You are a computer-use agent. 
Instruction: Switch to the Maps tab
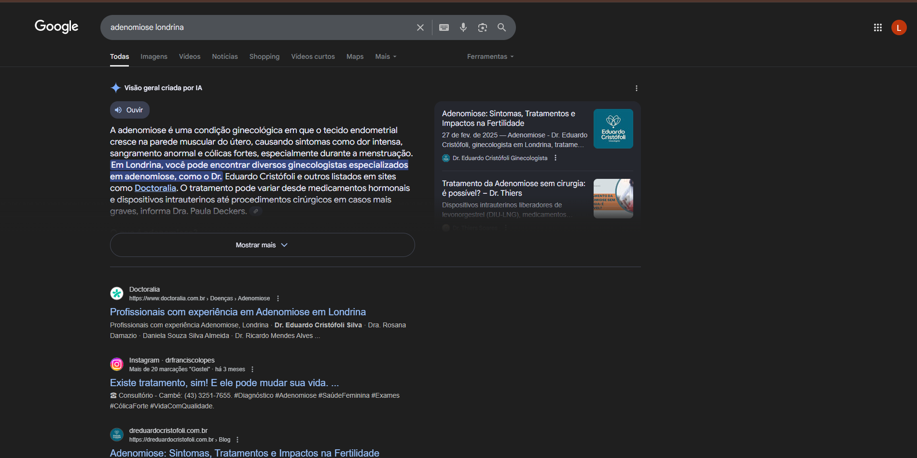click(355, 56)
